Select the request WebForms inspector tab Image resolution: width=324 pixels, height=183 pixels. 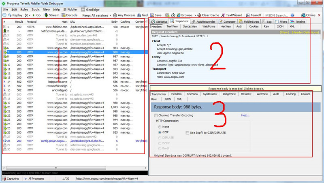coord(209,26)
